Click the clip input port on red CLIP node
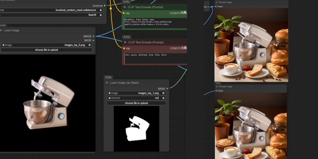Viewport: 318px width, 159px height. (124, 48)
